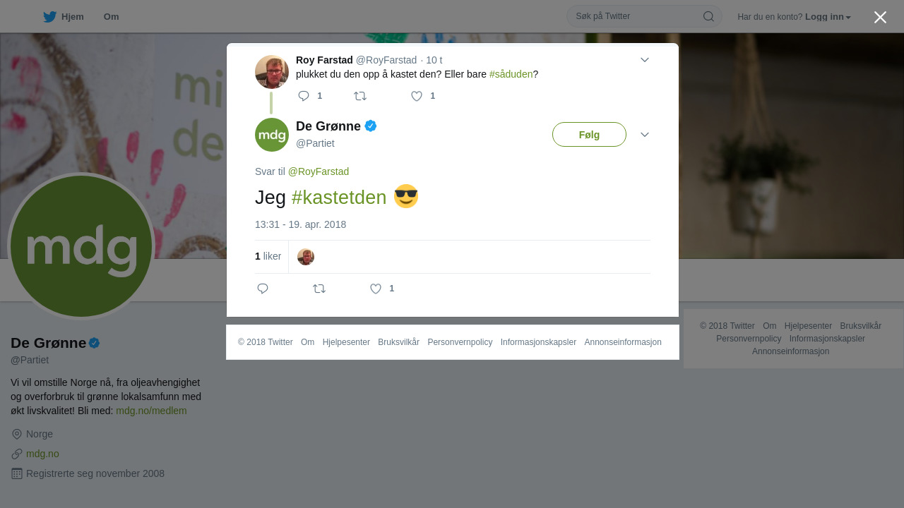Go to the Hjem tab
904x508 pixels.
pyautogui.click(x=73, y=17)
